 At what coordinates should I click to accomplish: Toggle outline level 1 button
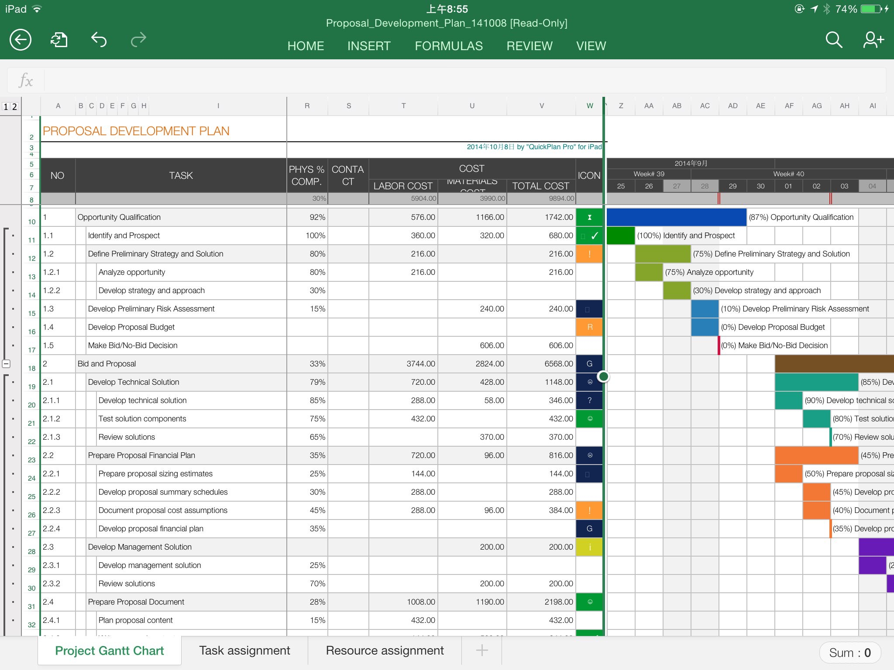[x=6, y=106]
